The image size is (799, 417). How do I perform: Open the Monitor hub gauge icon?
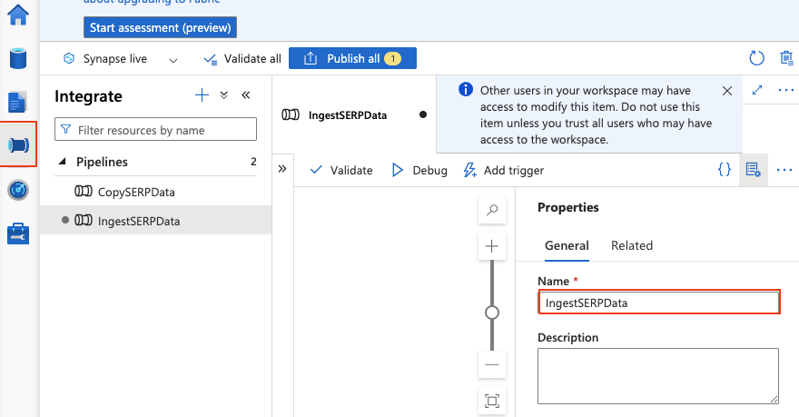(18, 190)
